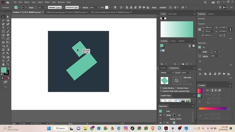Image resolution: width=235 pixels, height=132 pixels.
Task: Select the Paintbrush tool
Action: (x=8, y=32)
